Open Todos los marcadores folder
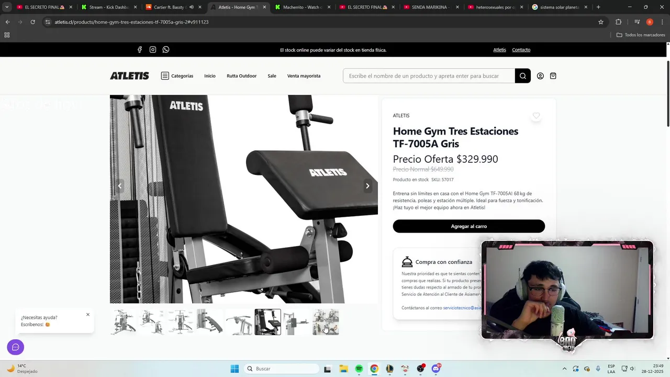Screen dimensions: 670x377 [x=641, y=35]
